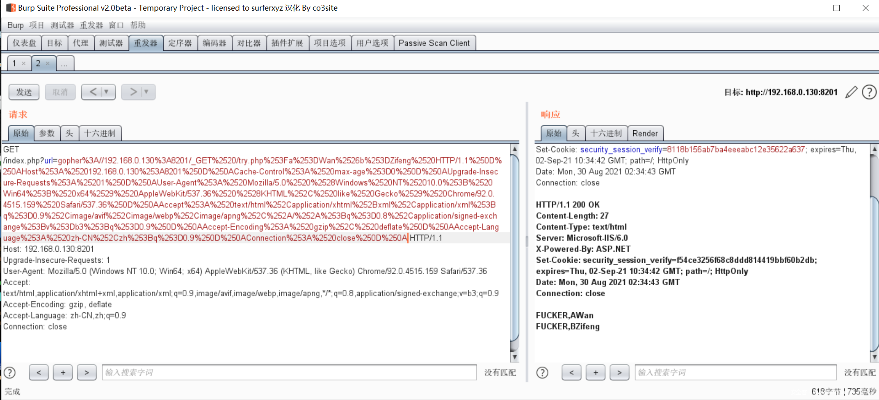Open the response Render tab

click(x=645, y=133)
